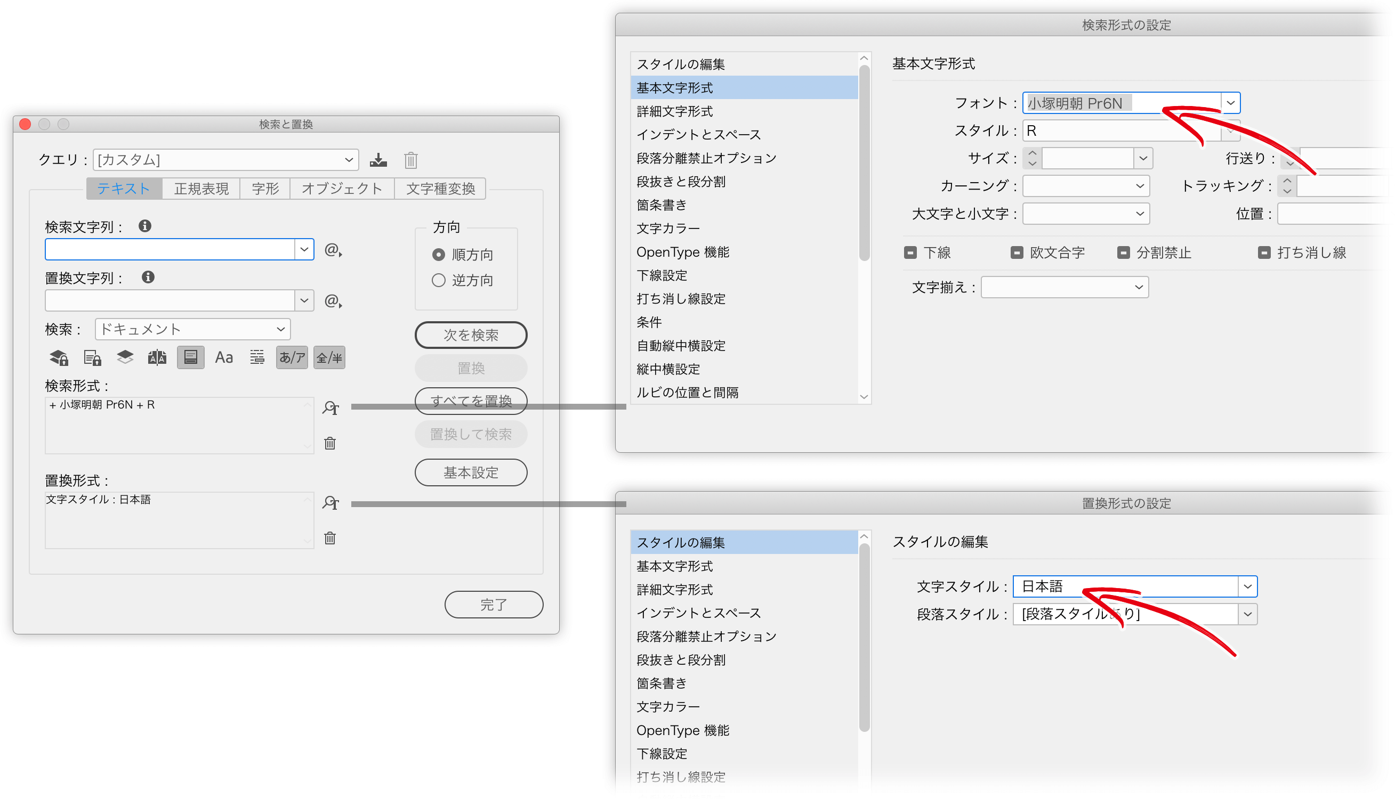Screen dimensions: 1395x799
Task: Click すべてを置換 button
Action: coord(471,401)
